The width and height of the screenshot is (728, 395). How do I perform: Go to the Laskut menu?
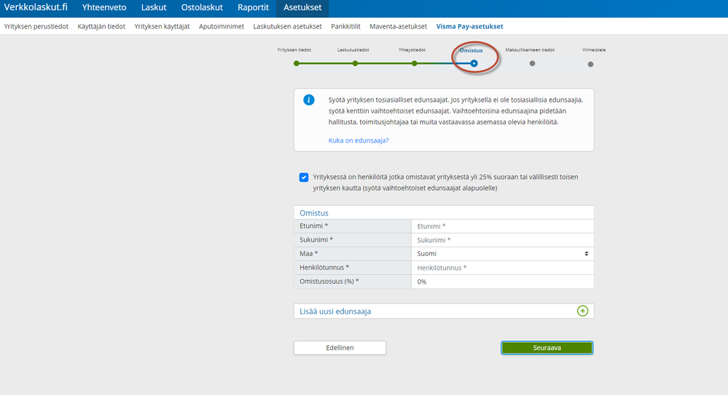pyautogui.click(x=153, y=8)
